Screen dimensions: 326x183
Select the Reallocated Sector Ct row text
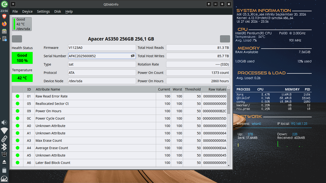pos(52,103)
